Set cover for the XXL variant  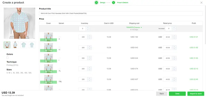point(48,82)
